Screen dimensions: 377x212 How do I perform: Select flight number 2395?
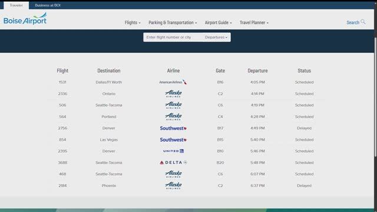pyautogui.click(x=62, y=151)
